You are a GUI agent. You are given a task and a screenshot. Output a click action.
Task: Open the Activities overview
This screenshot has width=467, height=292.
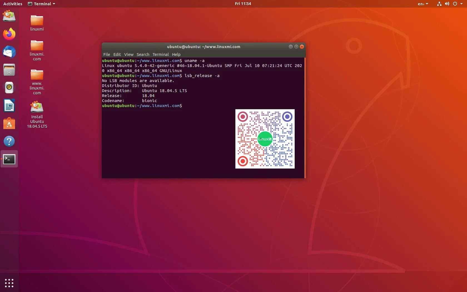coord(13,4)
